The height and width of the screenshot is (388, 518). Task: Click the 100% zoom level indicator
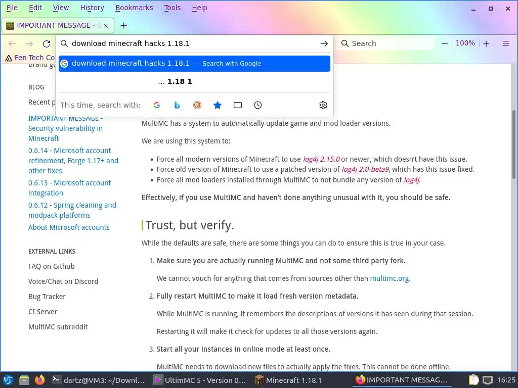click(465, 43)
